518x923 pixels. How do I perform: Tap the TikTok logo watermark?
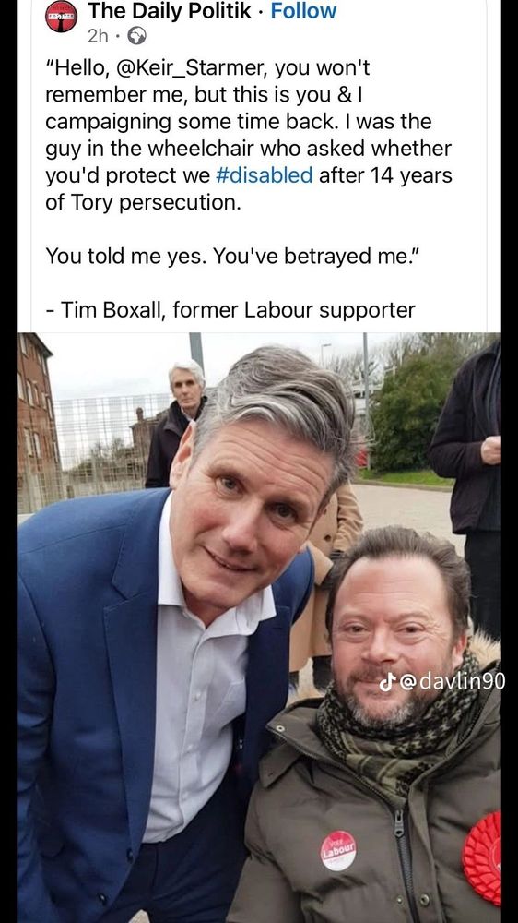click(x=385, y=681)
